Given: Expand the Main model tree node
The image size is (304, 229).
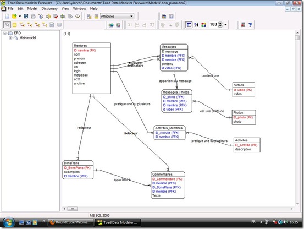Looking at the screenshot, I should click(10, 38).
